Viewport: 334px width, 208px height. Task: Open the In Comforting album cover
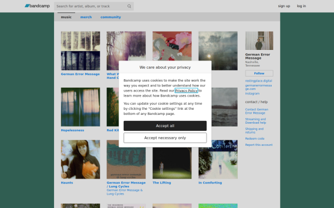218,159
